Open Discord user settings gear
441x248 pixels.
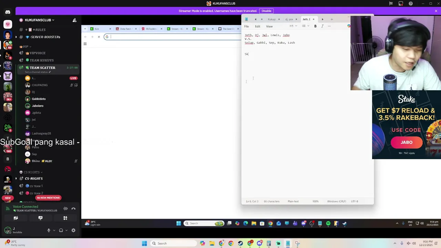coord(73,230)
